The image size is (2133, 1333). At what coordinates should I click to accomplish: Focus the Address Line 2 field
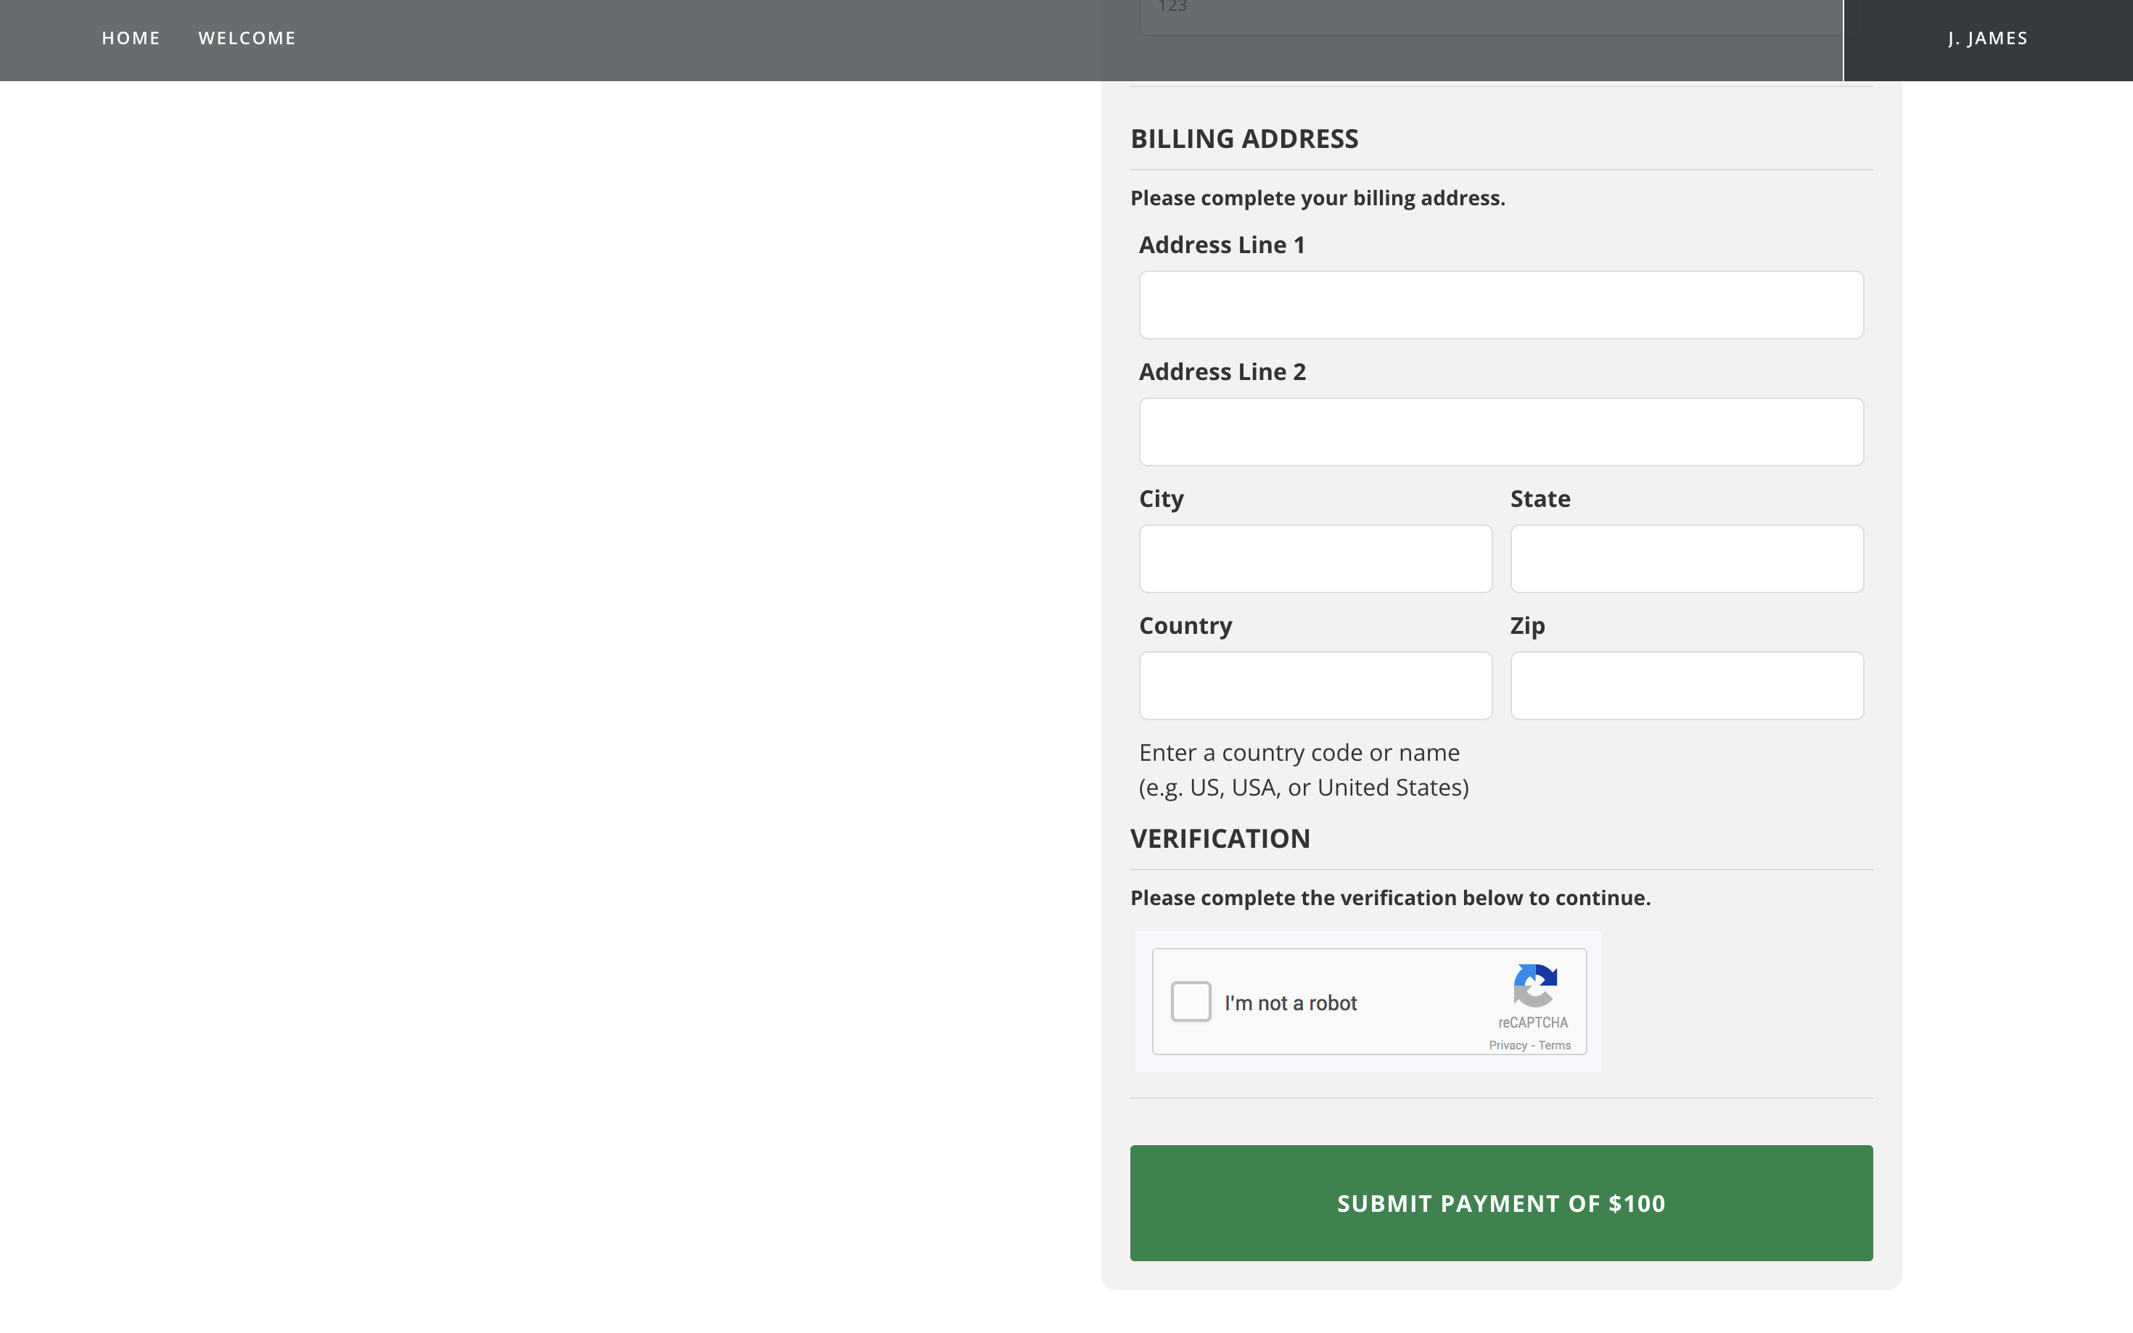pyautogui.click(x=1501, y=432)
